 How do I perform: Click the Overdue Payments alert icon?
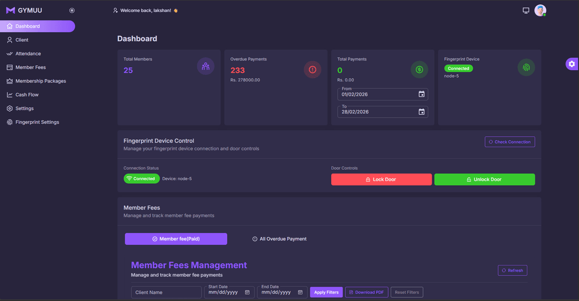[313, 70]
